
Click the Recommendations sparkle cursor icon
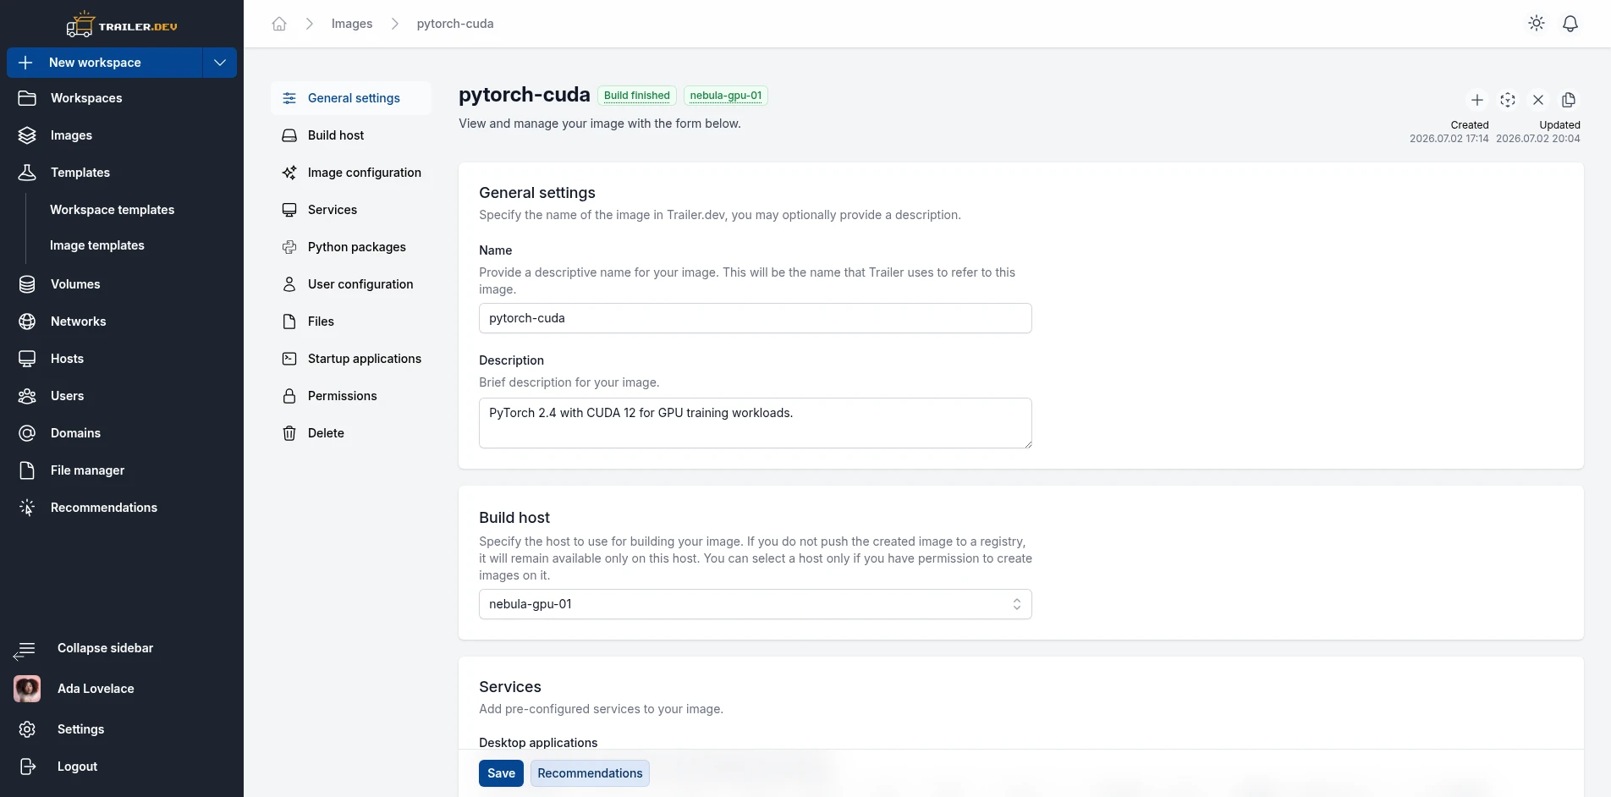click(x=27, y=508)
